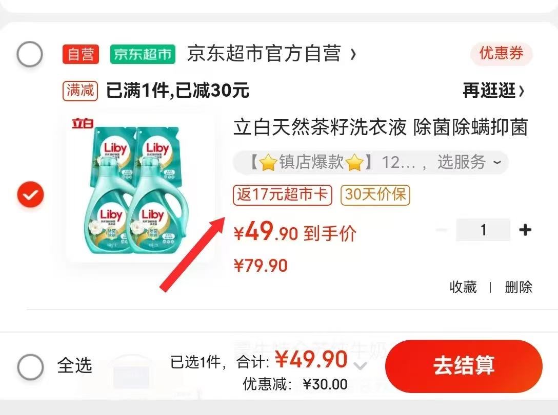Tap the 立白 brand logo on product
This screenshot has width=558, height=415.
pyautogui.click(x=83, y=123)
